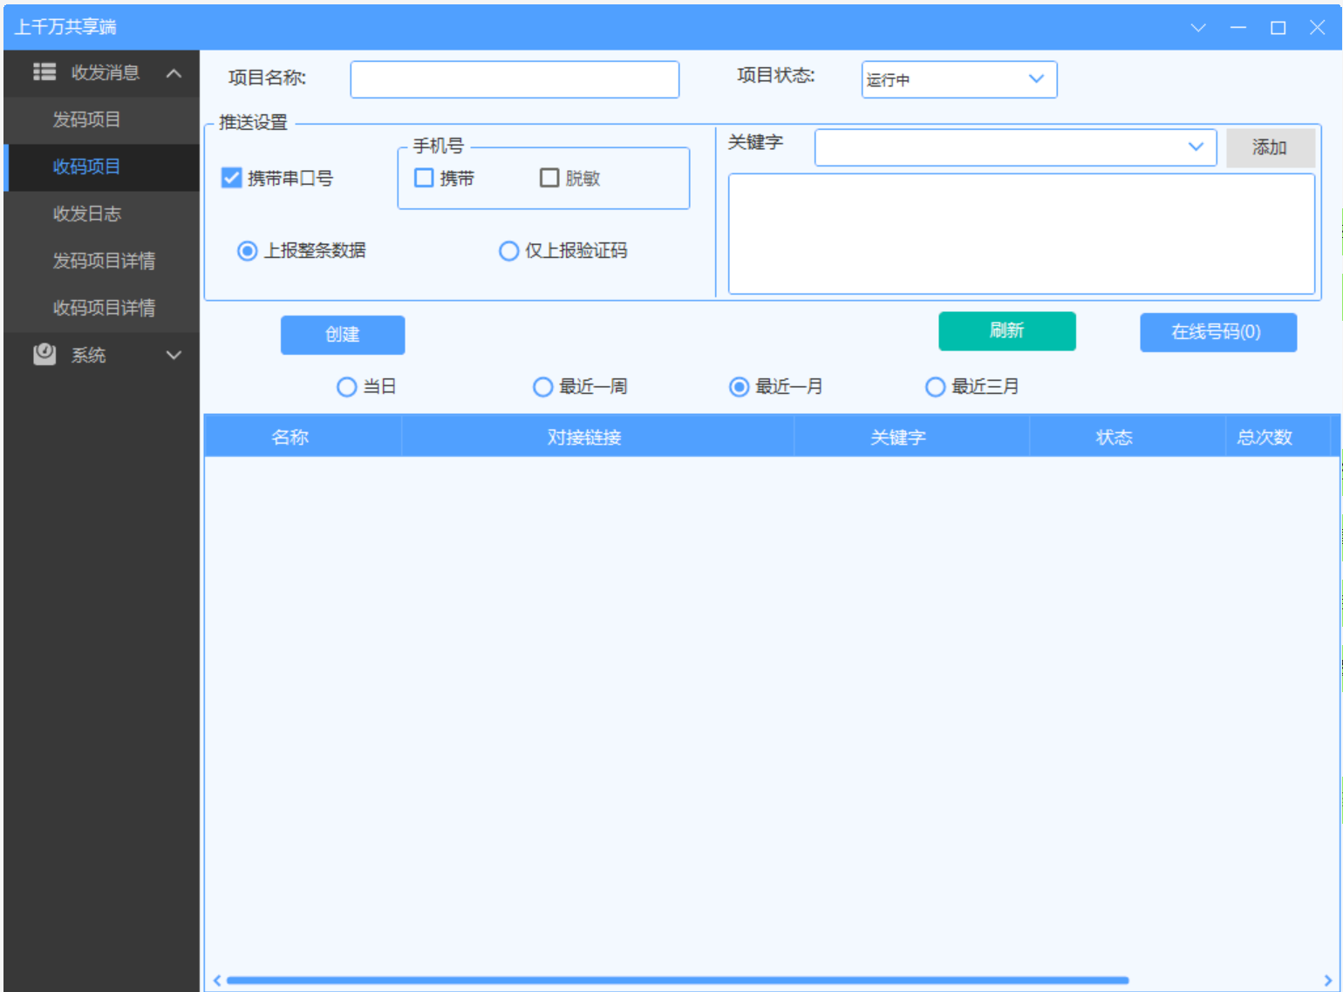The height and width of the screenshot is (992, 1343).
Task: Click the 总次数 column header
Action: pyautogui.click(x=1278, y=437)
